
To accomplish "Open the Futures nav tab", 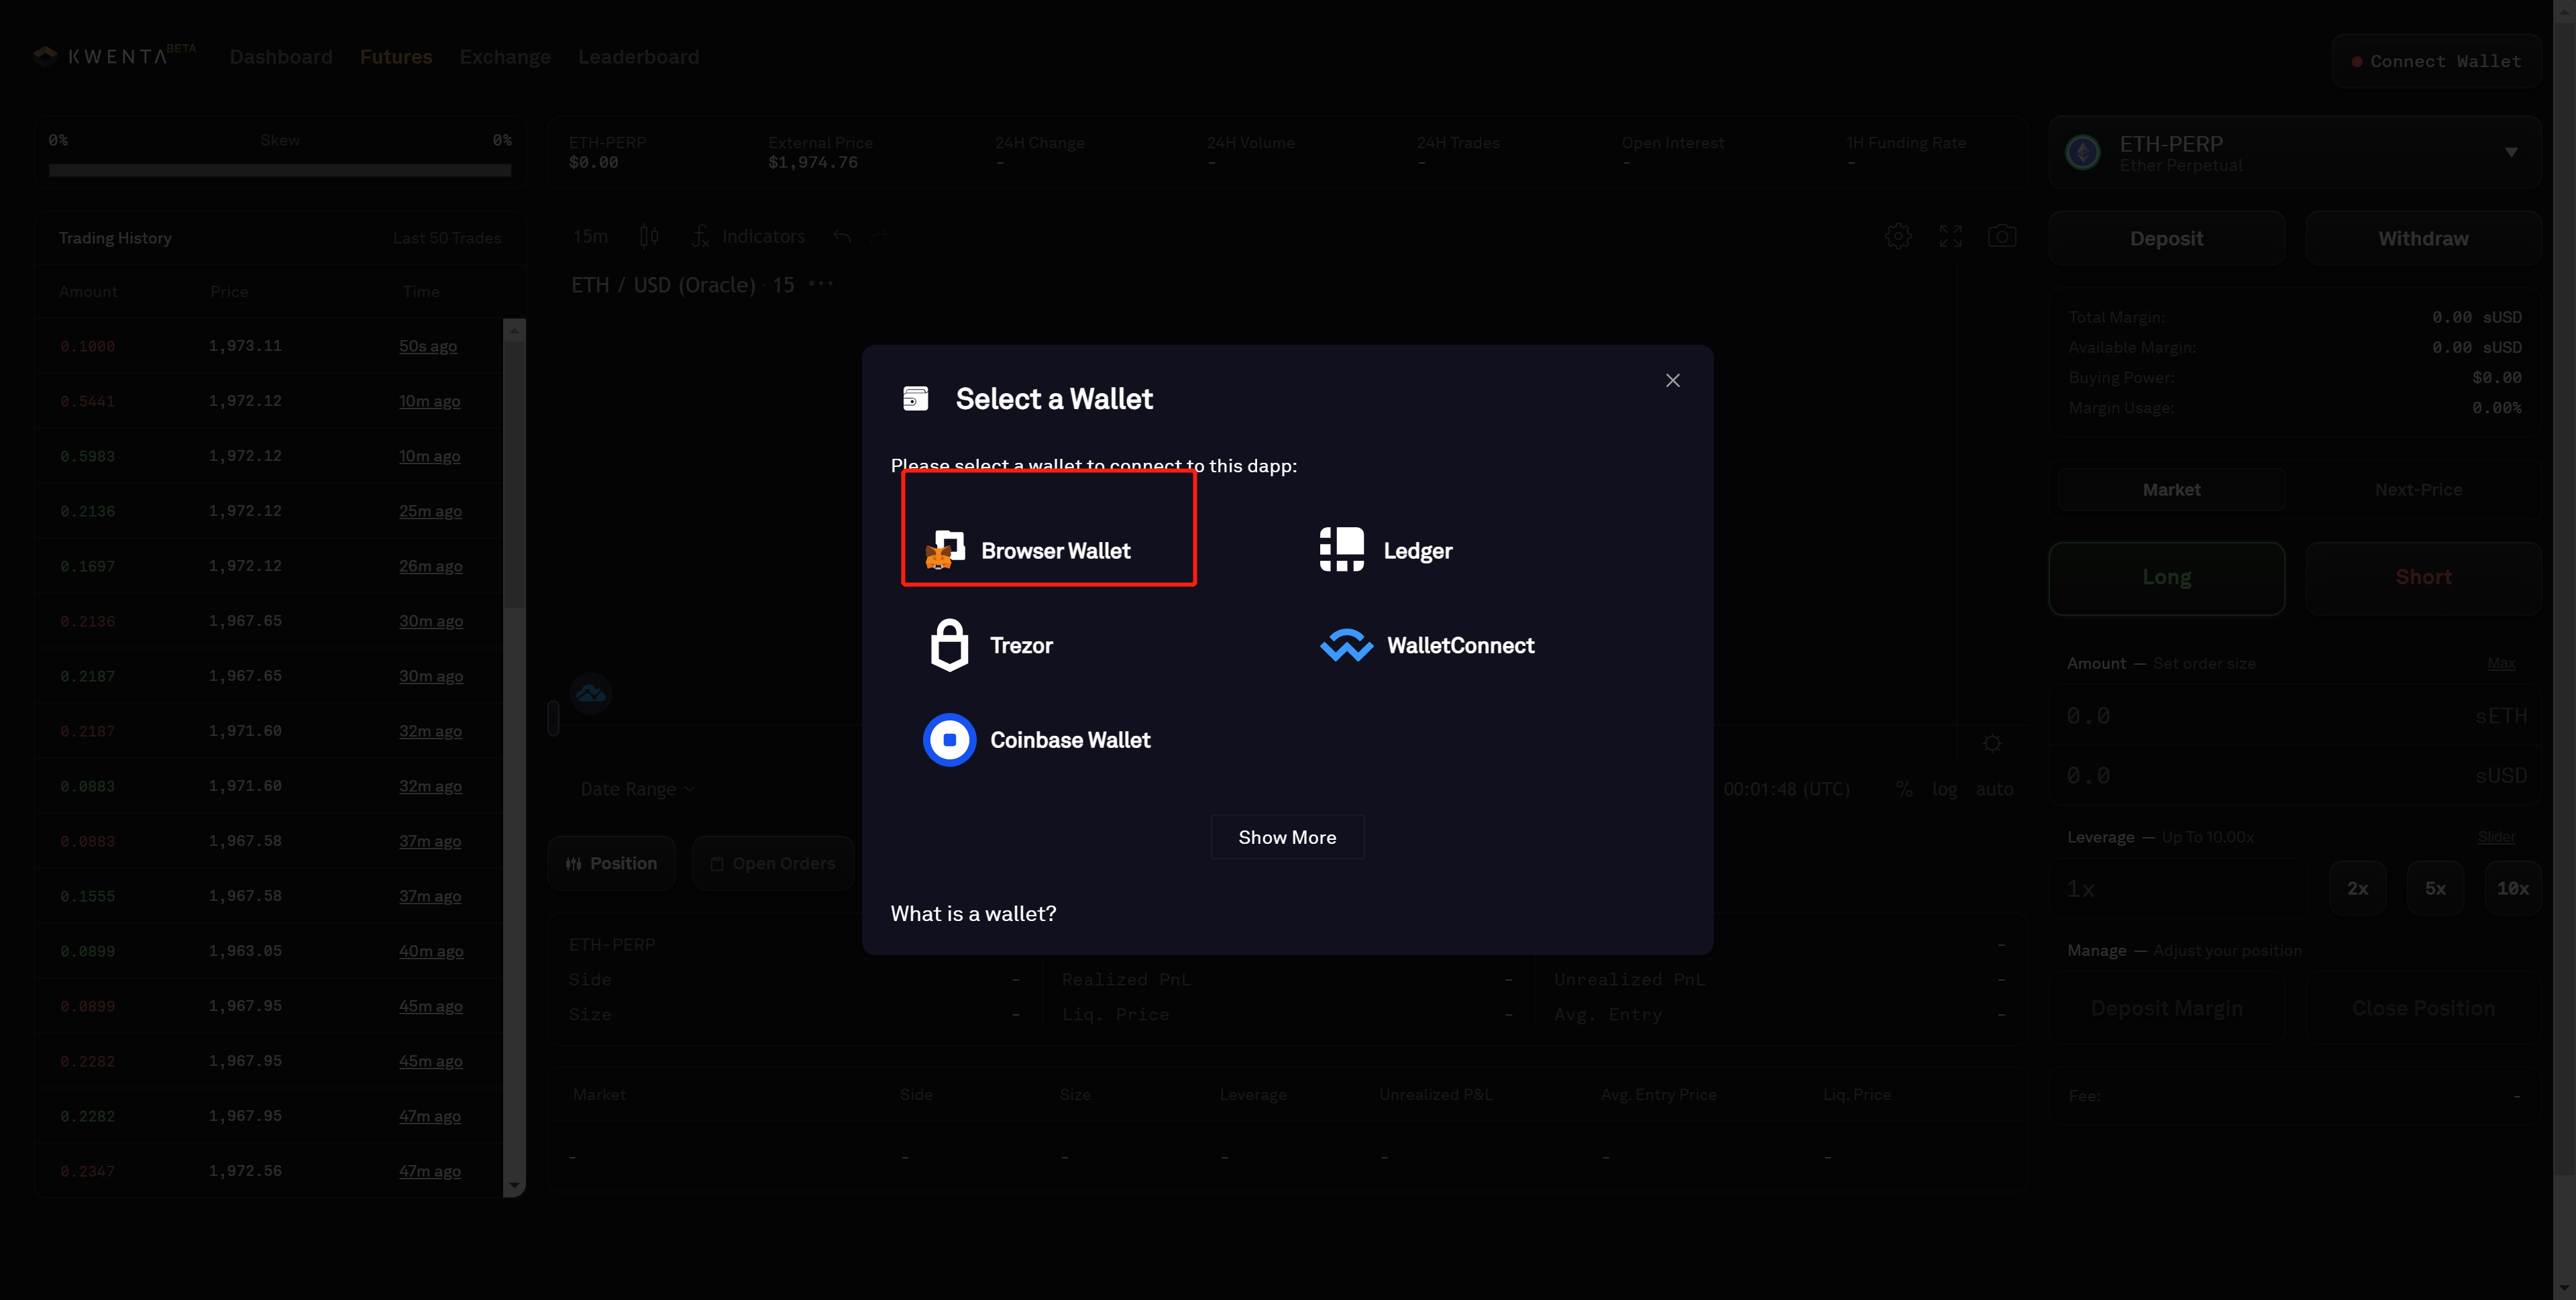I will 396,57.
